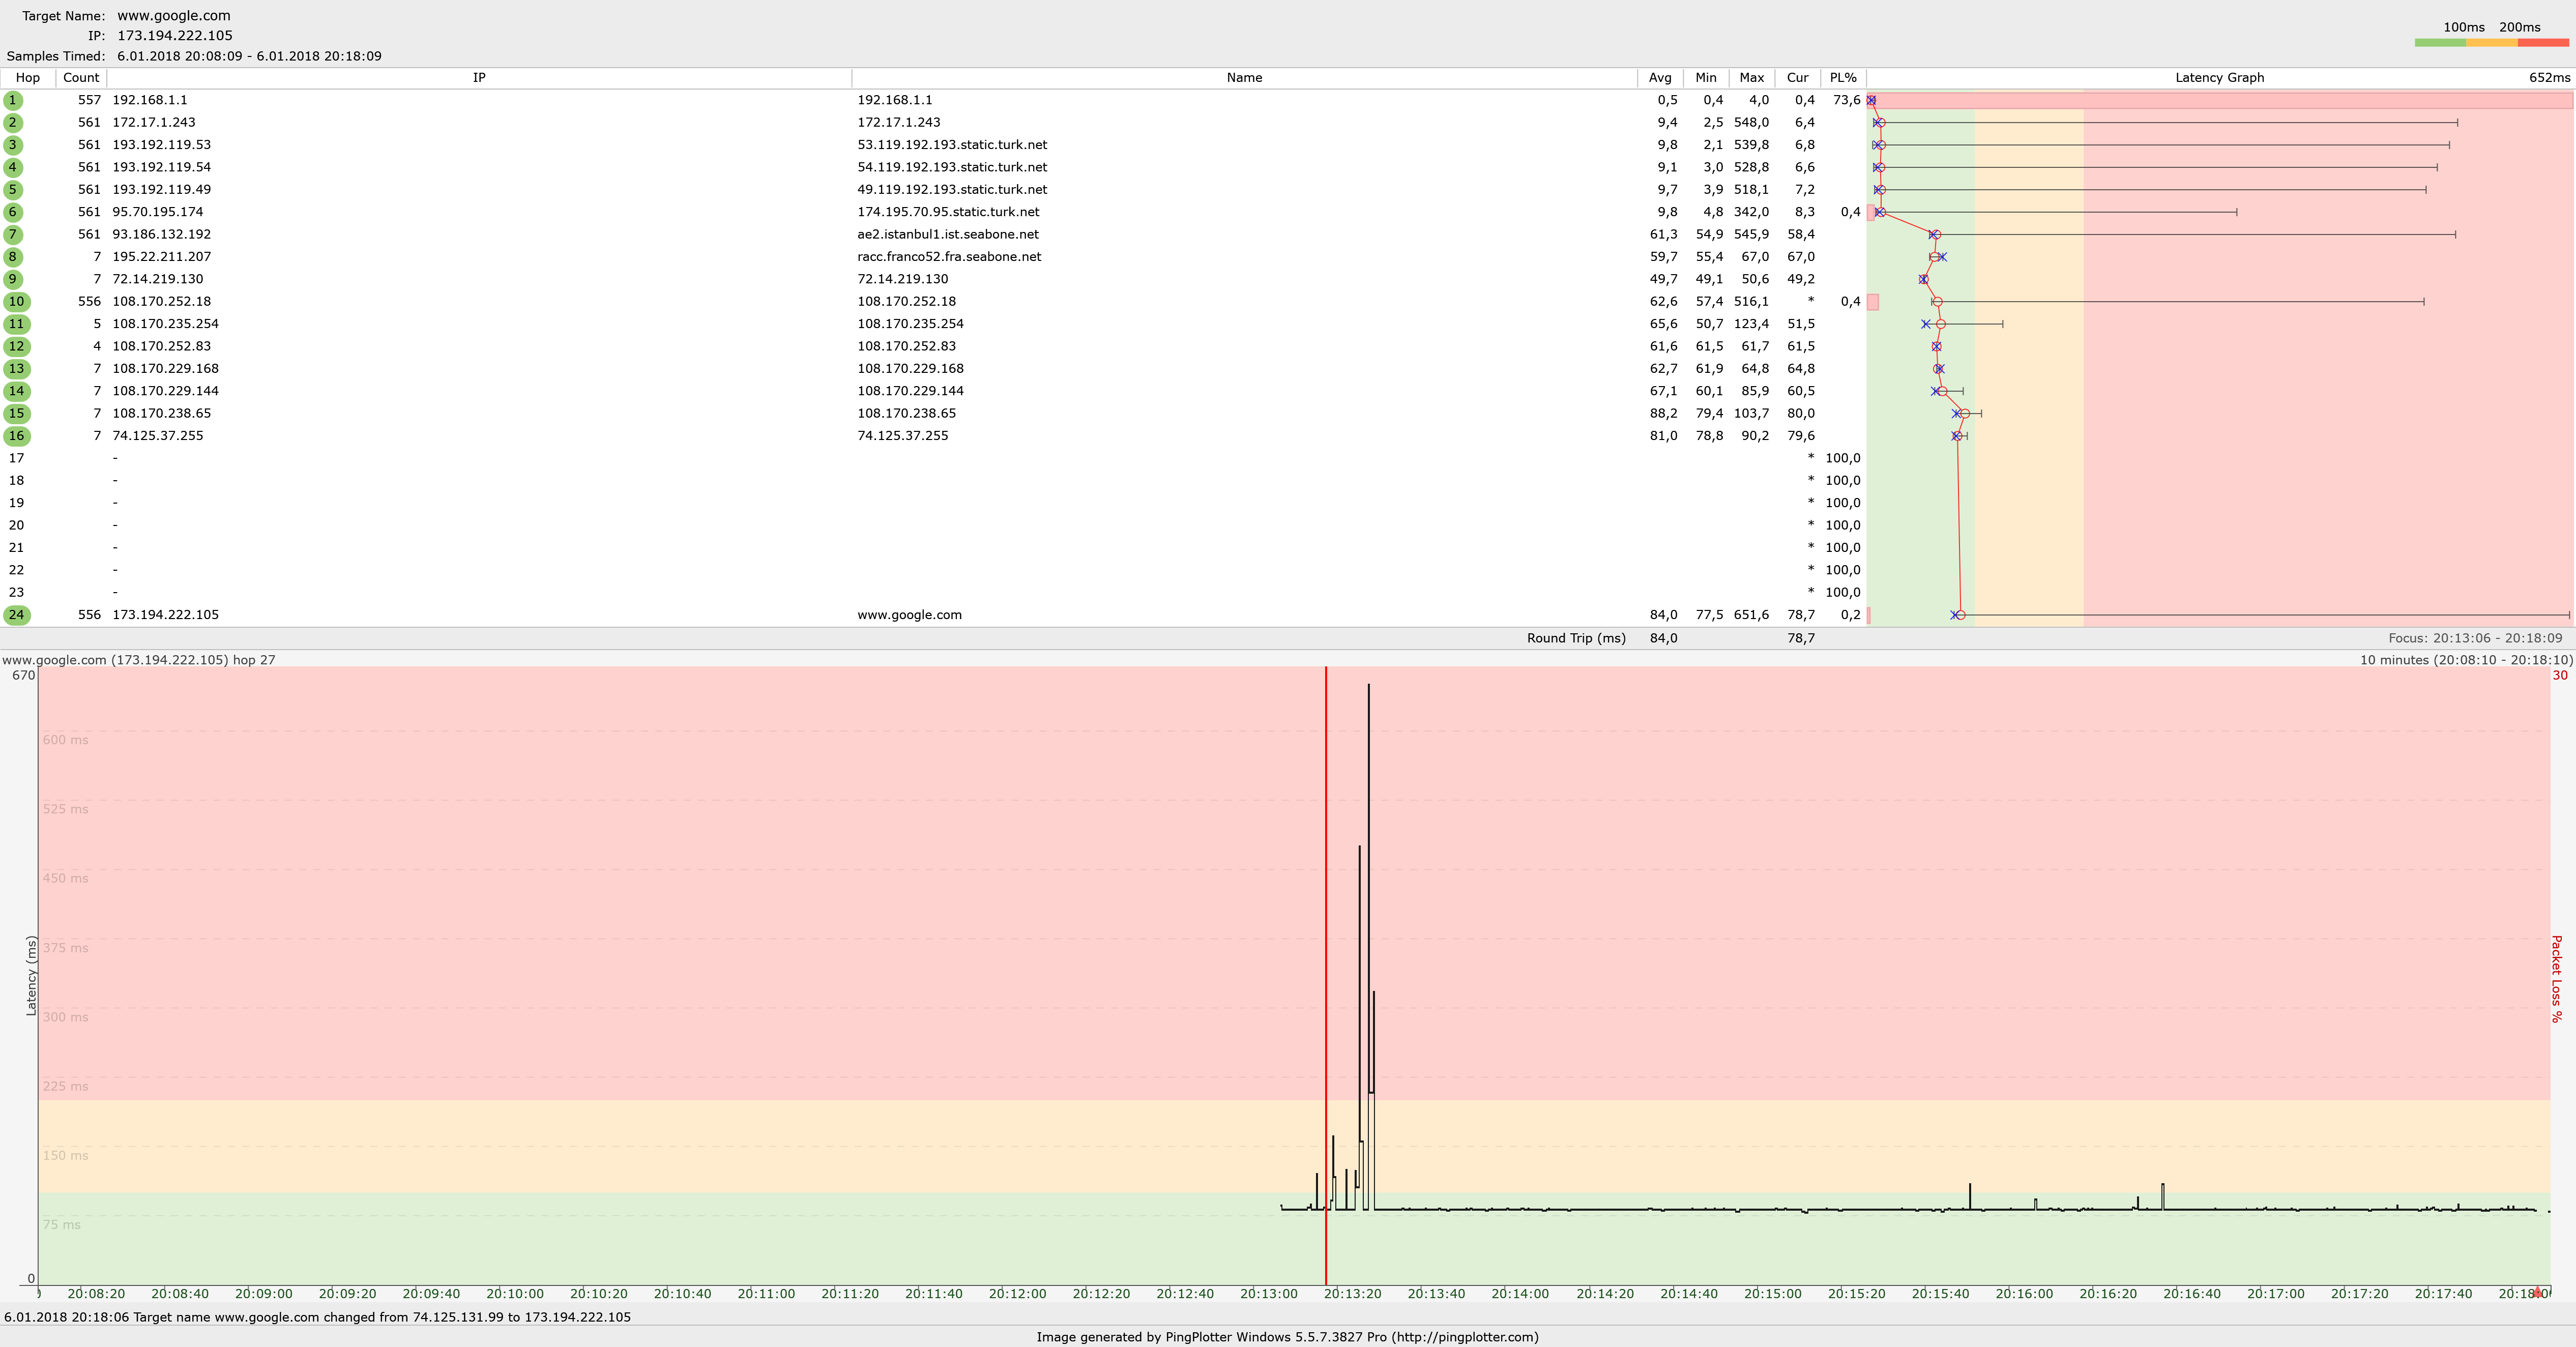Screen dimensions: 2576x1347
Task: Click the hop 24 latency marker in graph
Action: point(1960,615)
